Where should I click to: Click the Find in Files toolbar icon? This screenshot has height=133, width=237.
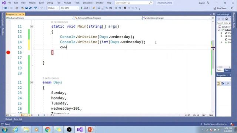(x=94, y=8)
